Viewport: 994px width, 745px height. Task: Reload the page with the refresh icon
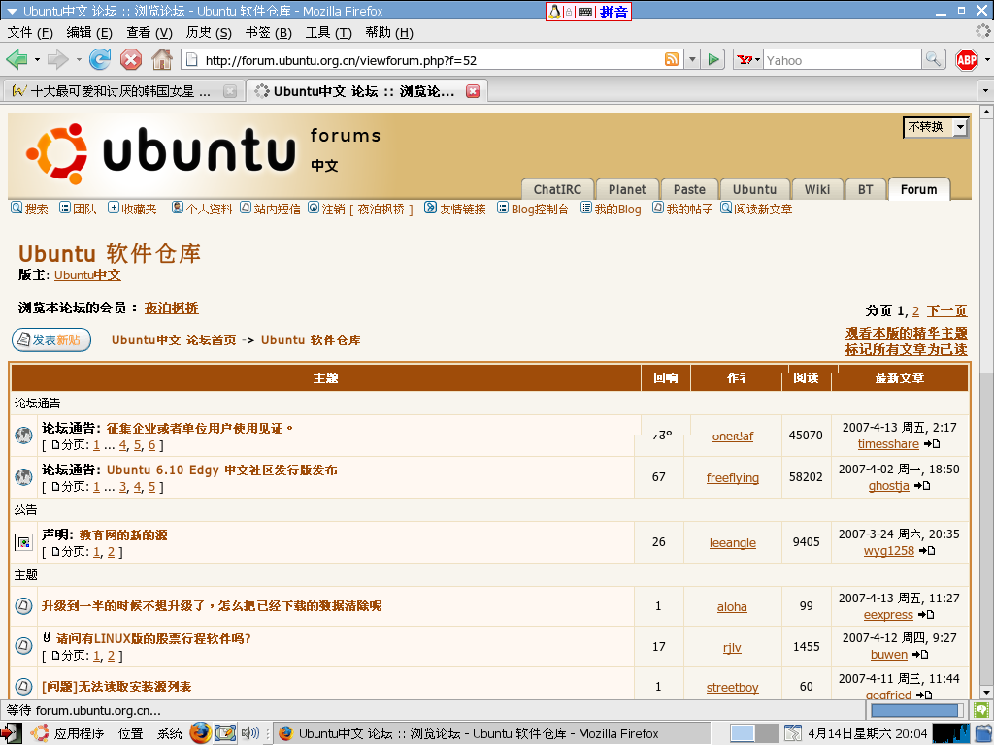tap(100, 59)
